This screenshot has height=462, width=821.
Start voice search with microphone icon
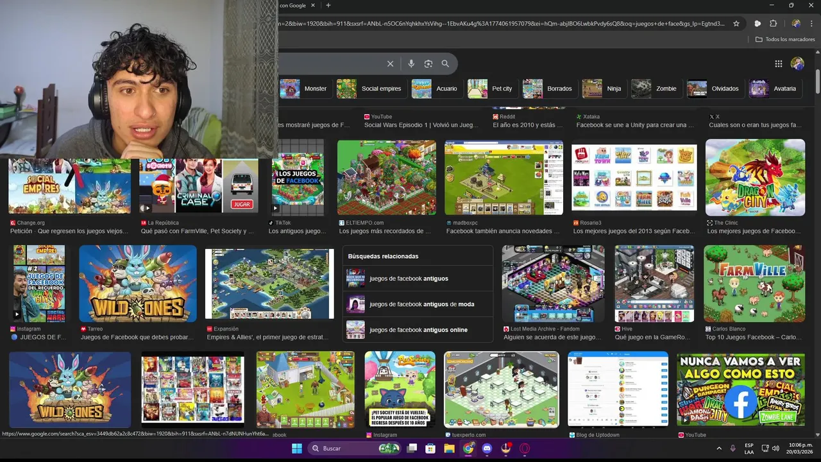411,64
